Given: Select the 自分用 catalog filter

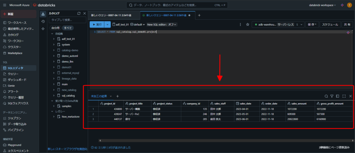Looking at the screenshot, I should pos(55,28).
